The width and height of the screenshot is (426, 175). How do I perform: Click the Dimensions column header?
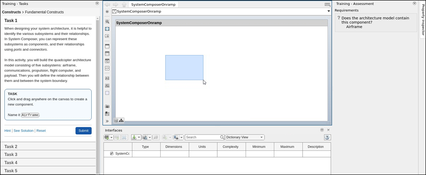[x=175, y=146]
